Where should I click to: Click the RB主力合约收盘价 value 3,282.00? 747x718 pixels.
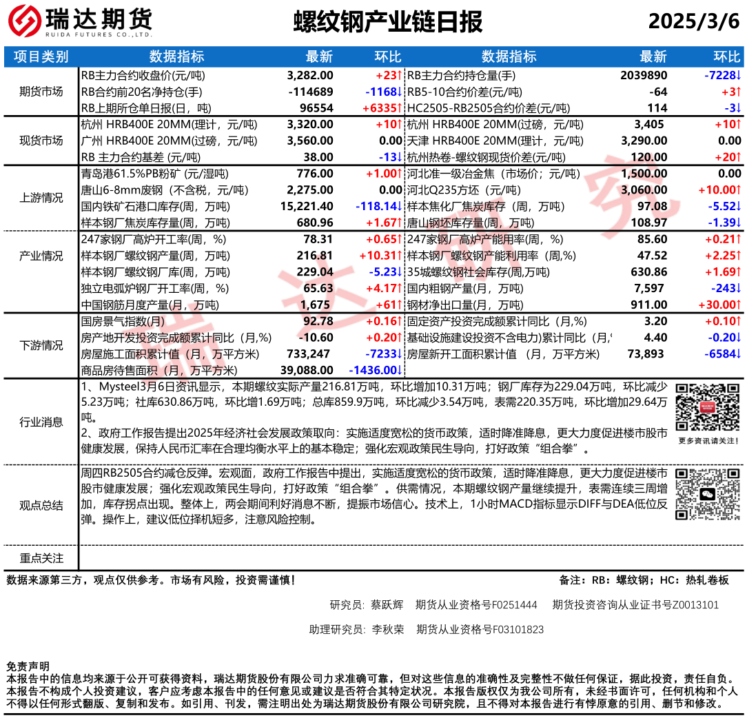310,75
